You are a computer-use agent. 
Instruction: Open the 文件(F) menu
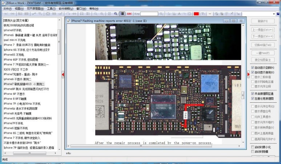(7, 9)
